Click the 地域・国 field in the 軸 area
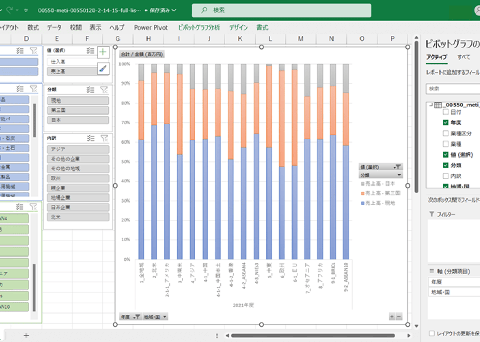 (454, 292)
